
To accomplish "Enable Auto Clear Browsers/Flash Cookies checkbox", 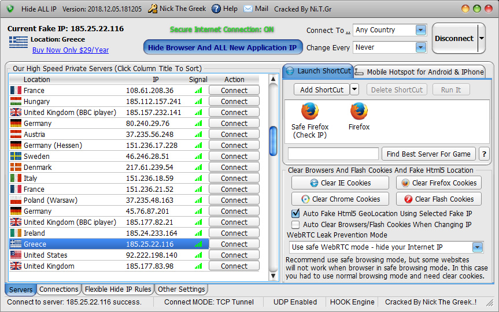I will point(295,225).
